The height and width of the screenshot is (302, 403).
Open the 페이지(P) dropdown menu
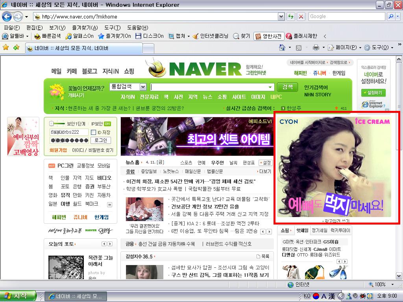[345, 48]
